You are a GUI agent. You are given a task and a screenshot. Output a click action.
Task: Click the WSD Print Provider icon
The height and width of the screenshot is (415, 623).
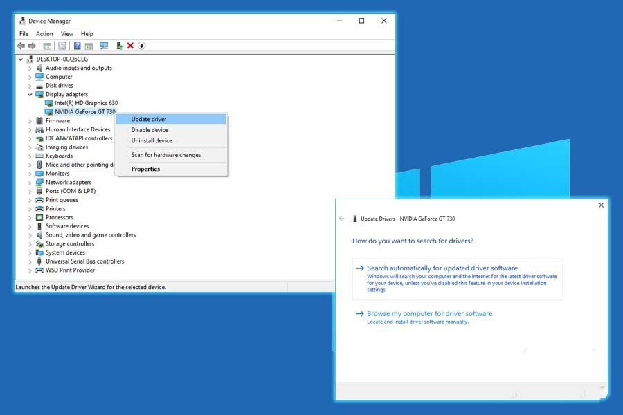(x=39, y=270)
